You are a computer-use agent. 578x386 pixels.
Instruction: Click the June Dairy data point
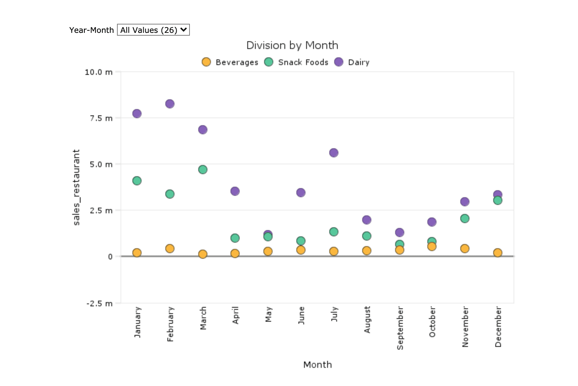(301, 193)
